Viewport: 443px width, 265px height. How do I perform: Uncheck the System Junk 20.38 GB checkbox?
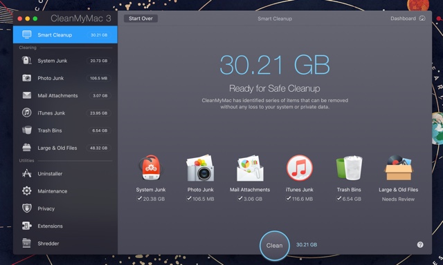[139, 199]
